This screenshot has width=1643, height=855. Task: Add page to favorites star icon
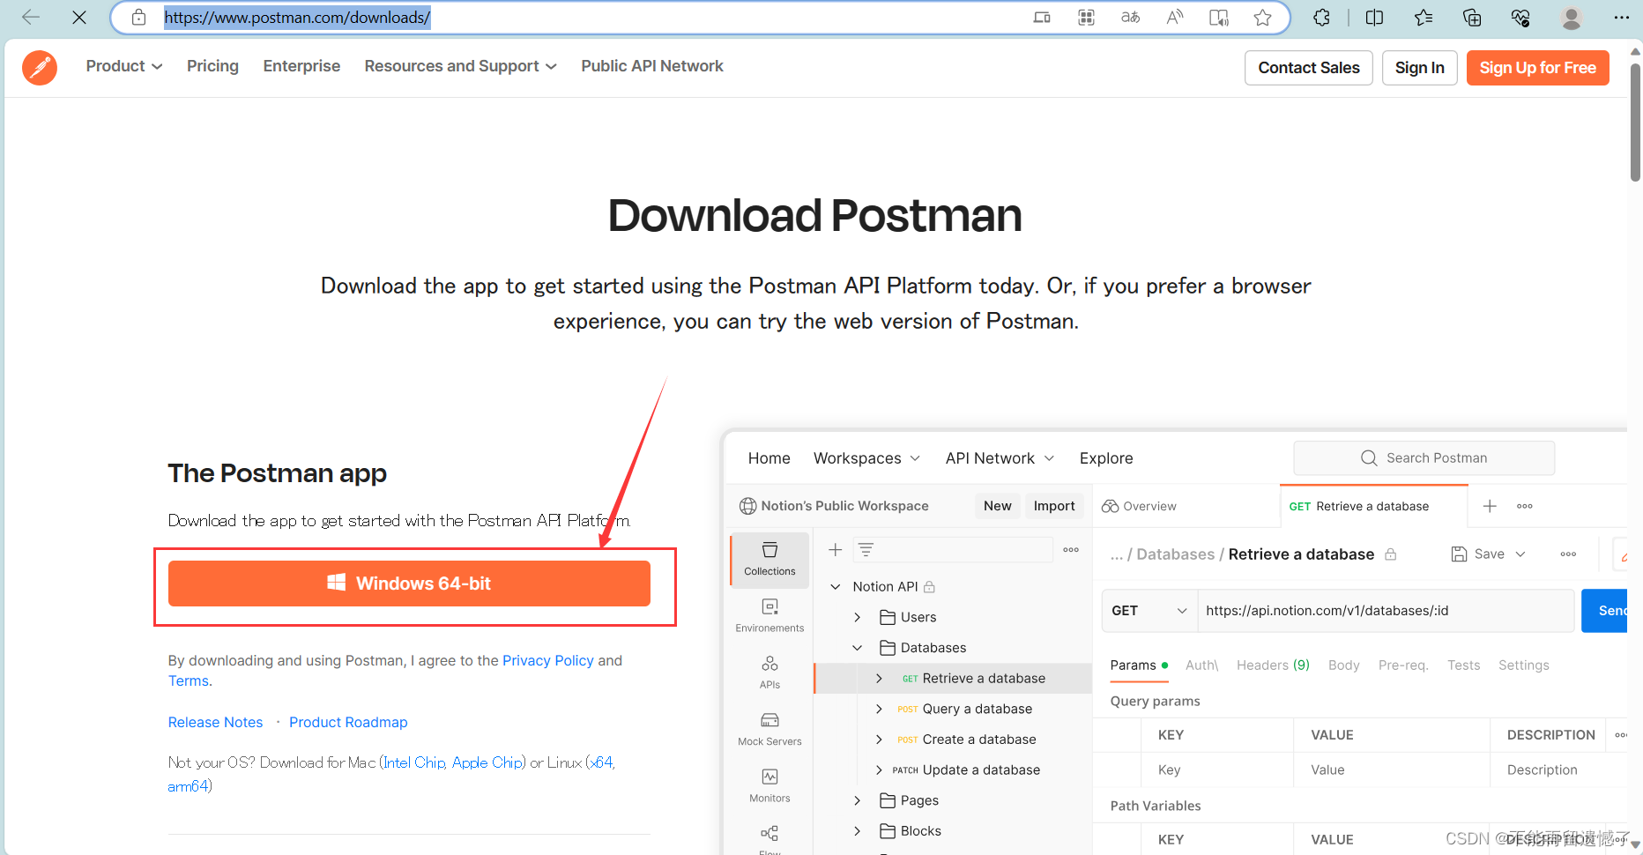pyautogui.click(x=1262, y=17)
